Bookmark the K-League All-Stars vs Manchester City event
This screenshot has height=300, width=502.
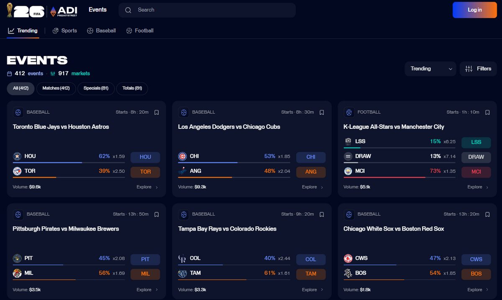pos(487,112)
